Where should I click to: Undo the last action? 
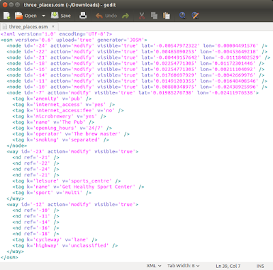click(x=106, y=16)
